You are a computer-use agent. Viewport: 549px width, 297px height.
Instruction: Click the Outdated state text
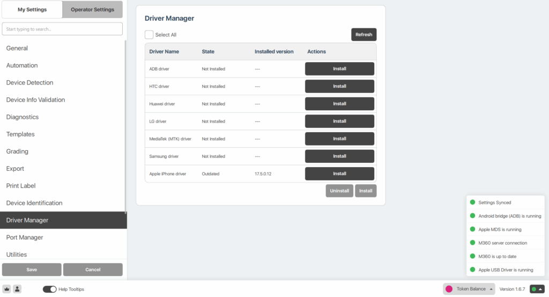(x=210, y=174)
